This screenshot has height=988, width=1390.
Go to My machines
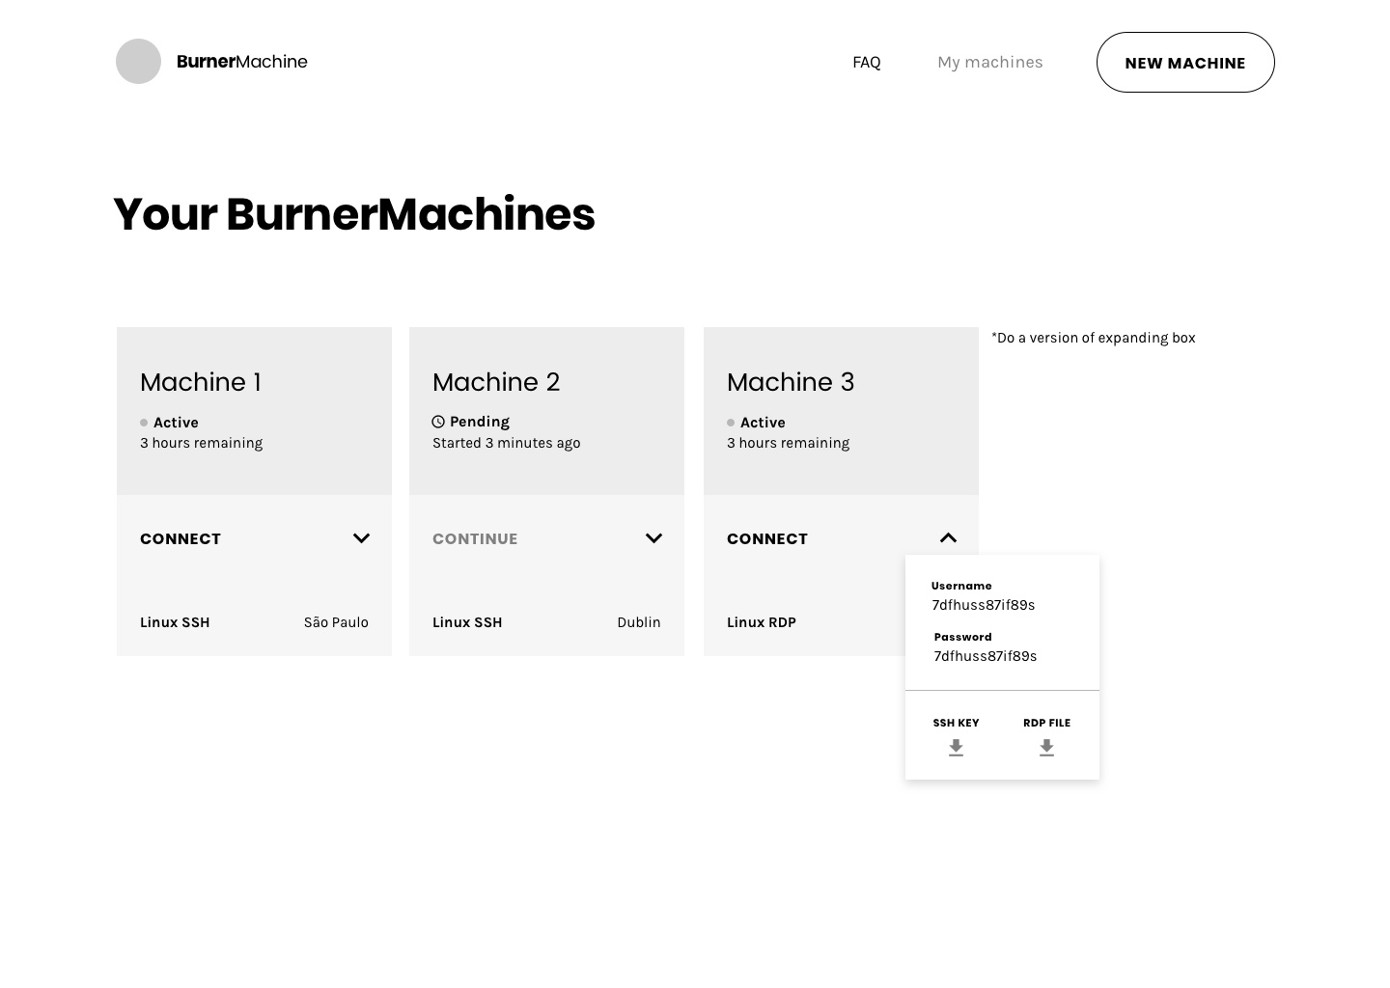coord(989,63)
